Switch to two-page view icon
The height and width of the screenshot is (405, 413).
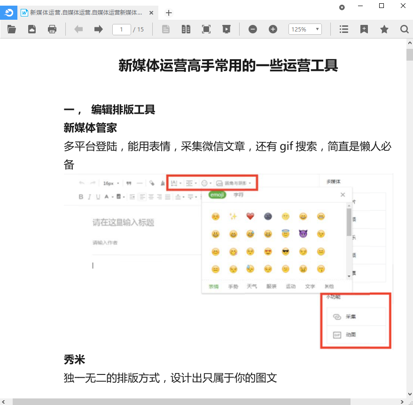tap(186, 29)
